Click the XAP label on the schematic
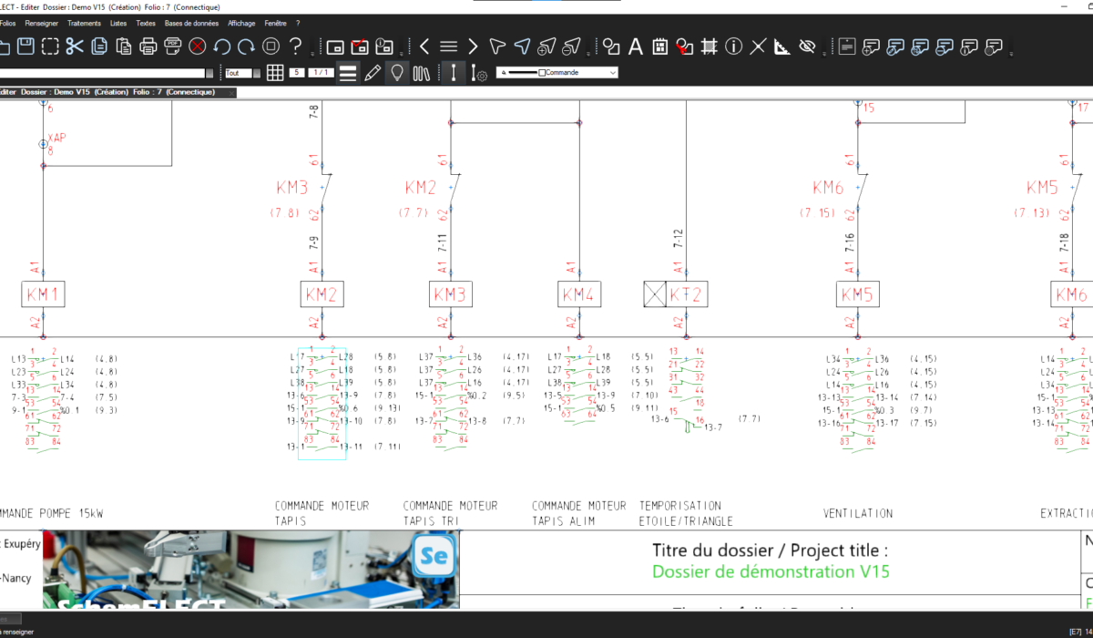This screenshot has height=638, width=1093. point(56,138)
